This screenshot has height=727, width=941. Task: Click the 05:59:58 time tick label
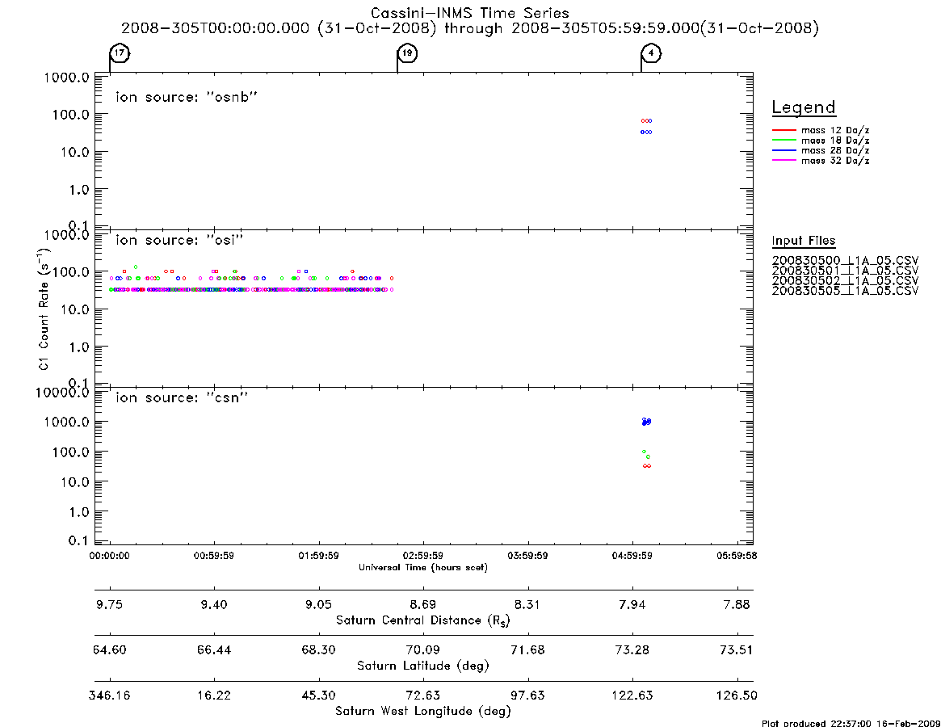point(737,556)
